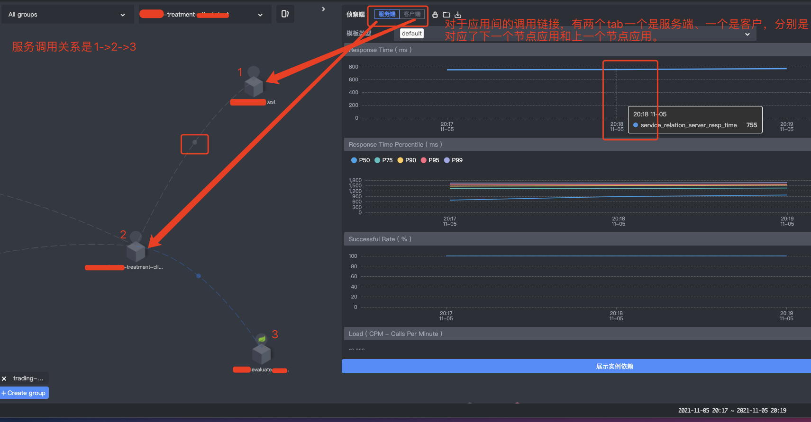
Task: Click the Spring leaf badge on evaluate node
Action: [262, 339]
